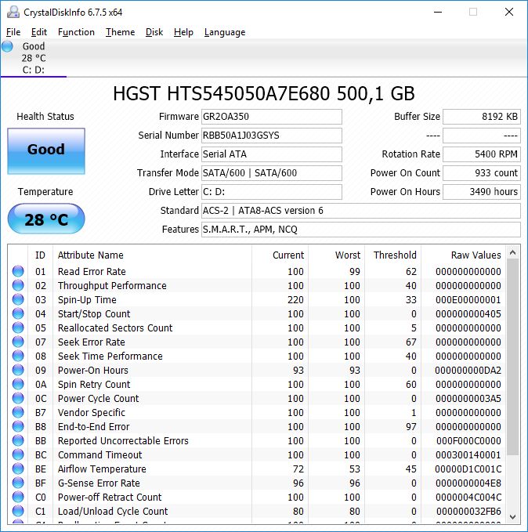Viewport: 528px width, 532px height.
Task: Click the HGST HTS545050A7E680 500,1 GB title
Action: 264,94
